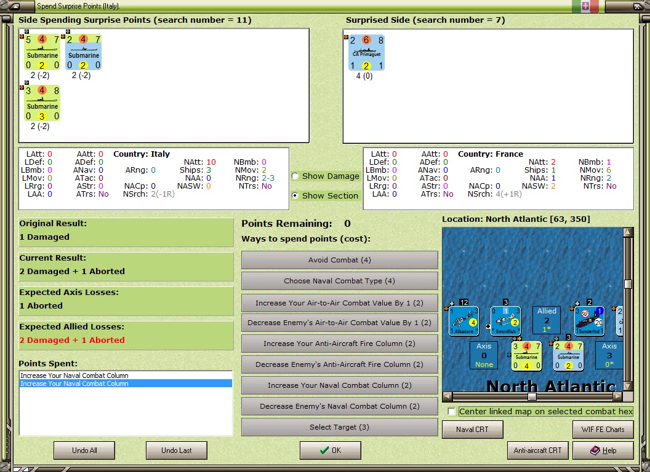Click Decrease Enemy's Naval Combat Column
This screenshot has width=650, height=472.
coord(340,406)
